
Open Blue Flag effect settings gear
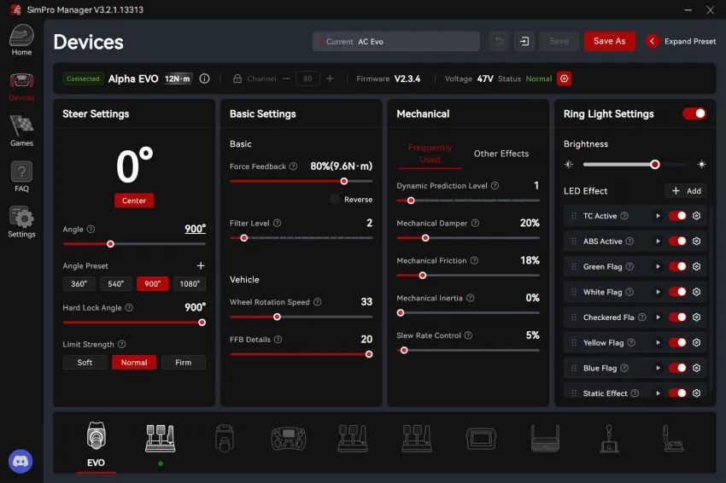[x=696, y=368]
